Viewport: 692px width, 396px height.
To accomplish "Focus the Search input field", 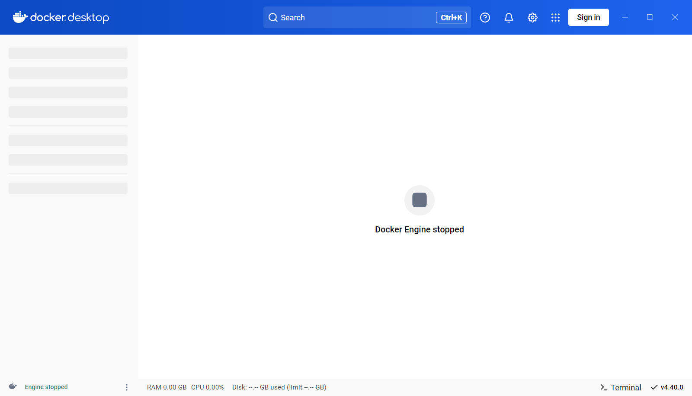I will point(367,17).
